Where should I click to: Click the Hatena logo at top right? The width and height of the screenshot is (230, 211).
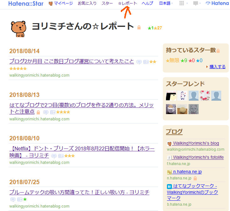[217, 3]
